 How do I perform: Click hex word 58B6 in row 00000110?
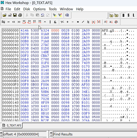(45, 92)
